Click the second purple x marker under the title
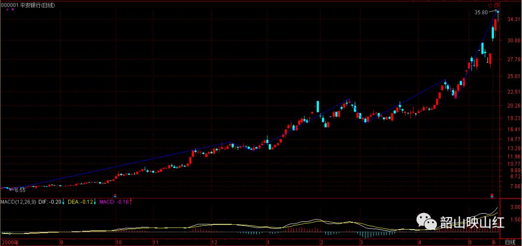The image size is (522, 246). coord(13,9)
